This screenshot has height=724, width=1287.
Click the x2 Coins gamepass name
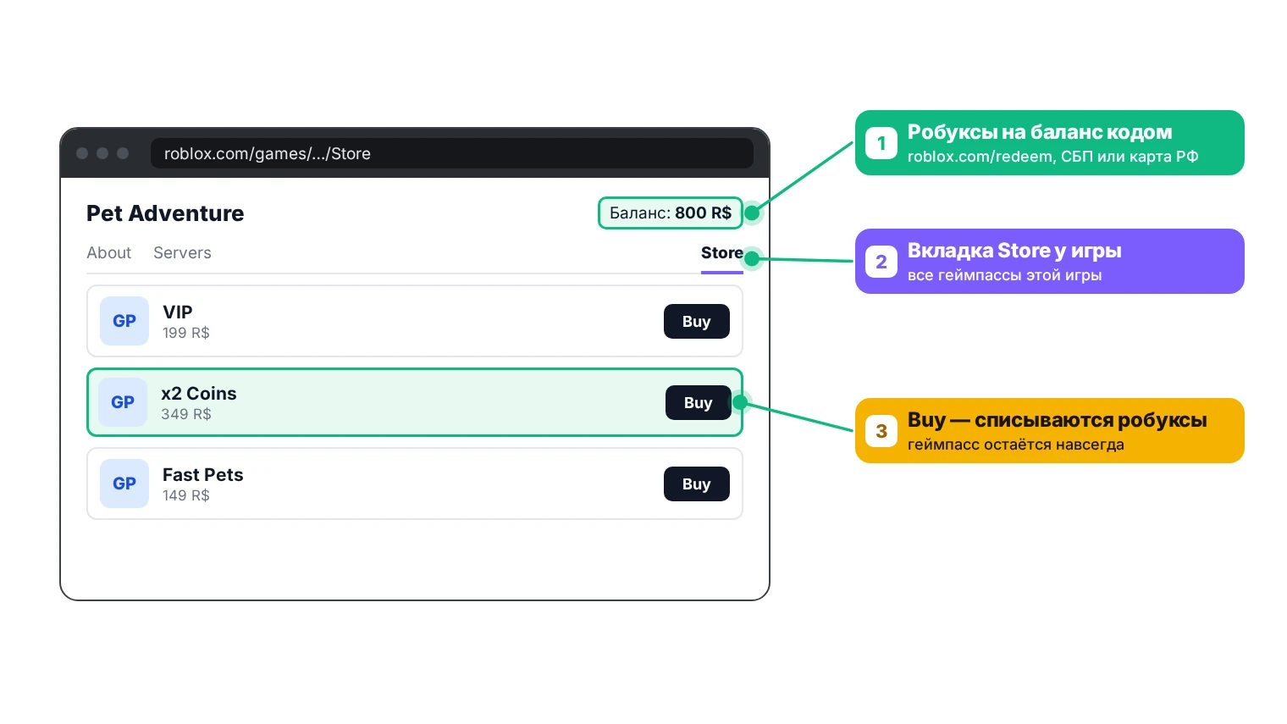[199, 393]
